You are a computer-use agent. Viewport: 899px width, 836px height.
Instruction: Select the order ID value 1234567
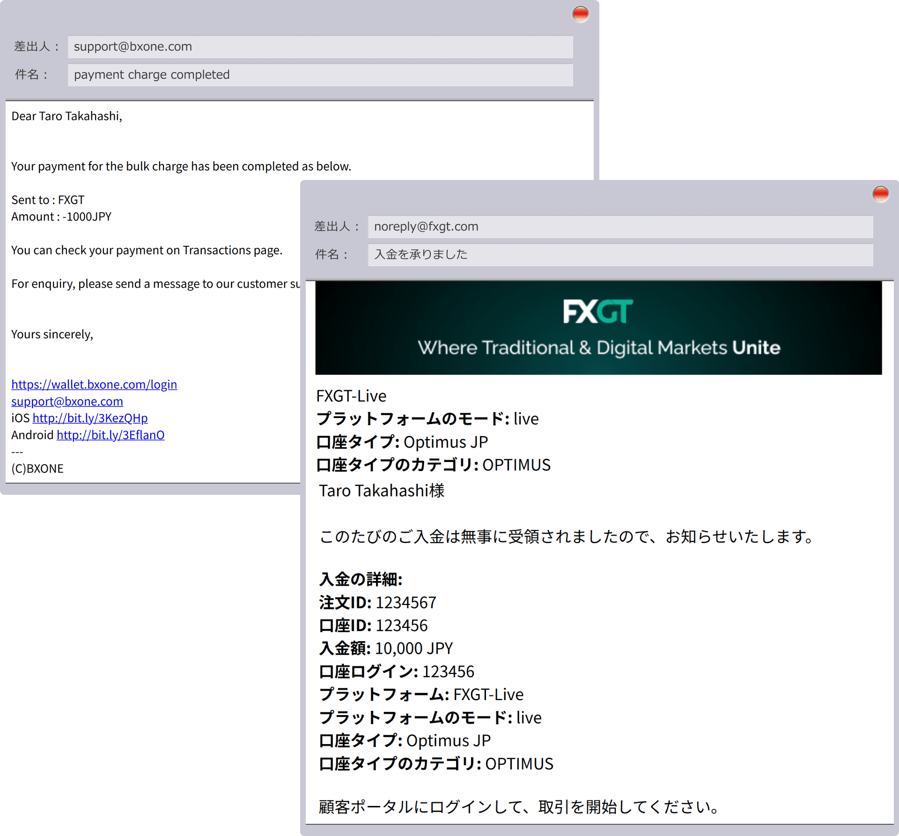405,603
